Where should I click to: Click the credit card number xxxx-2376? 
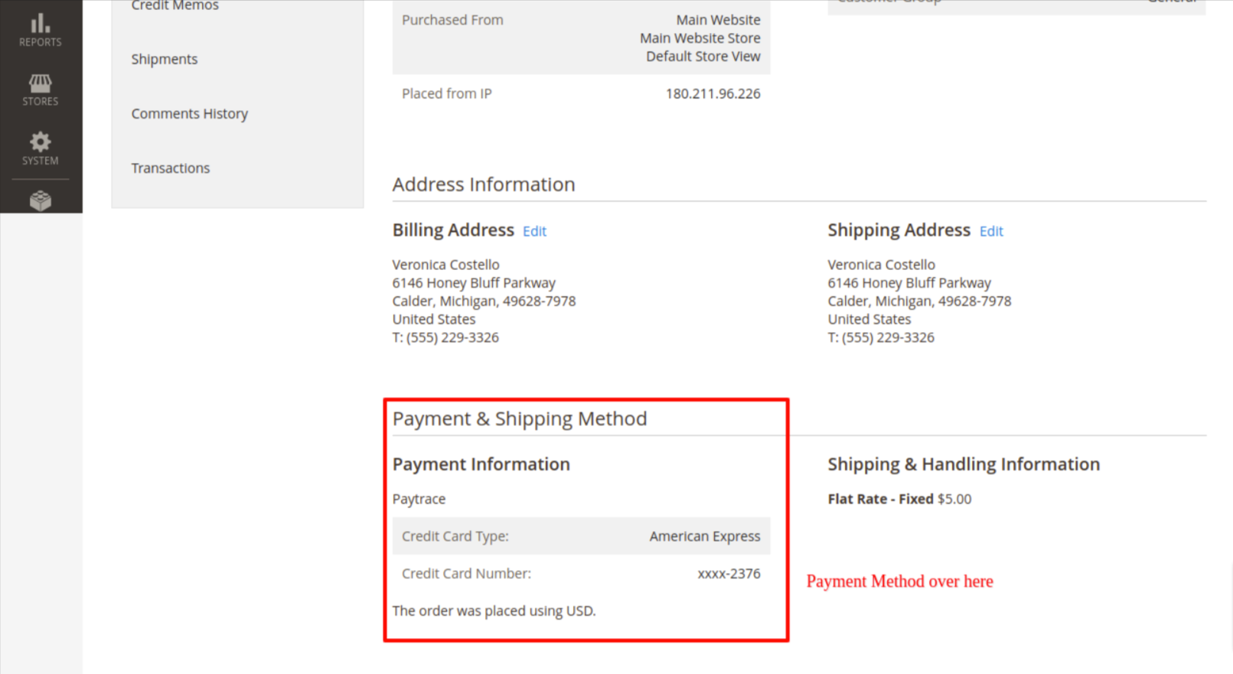coord(729,574)
